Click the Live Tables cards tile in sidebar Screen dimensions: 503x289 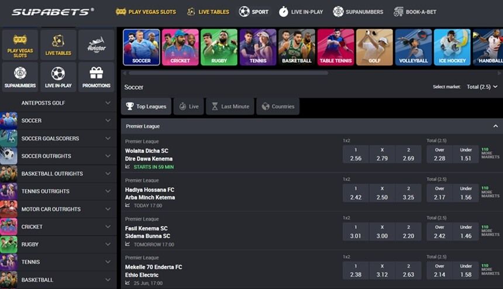point(58,44)
